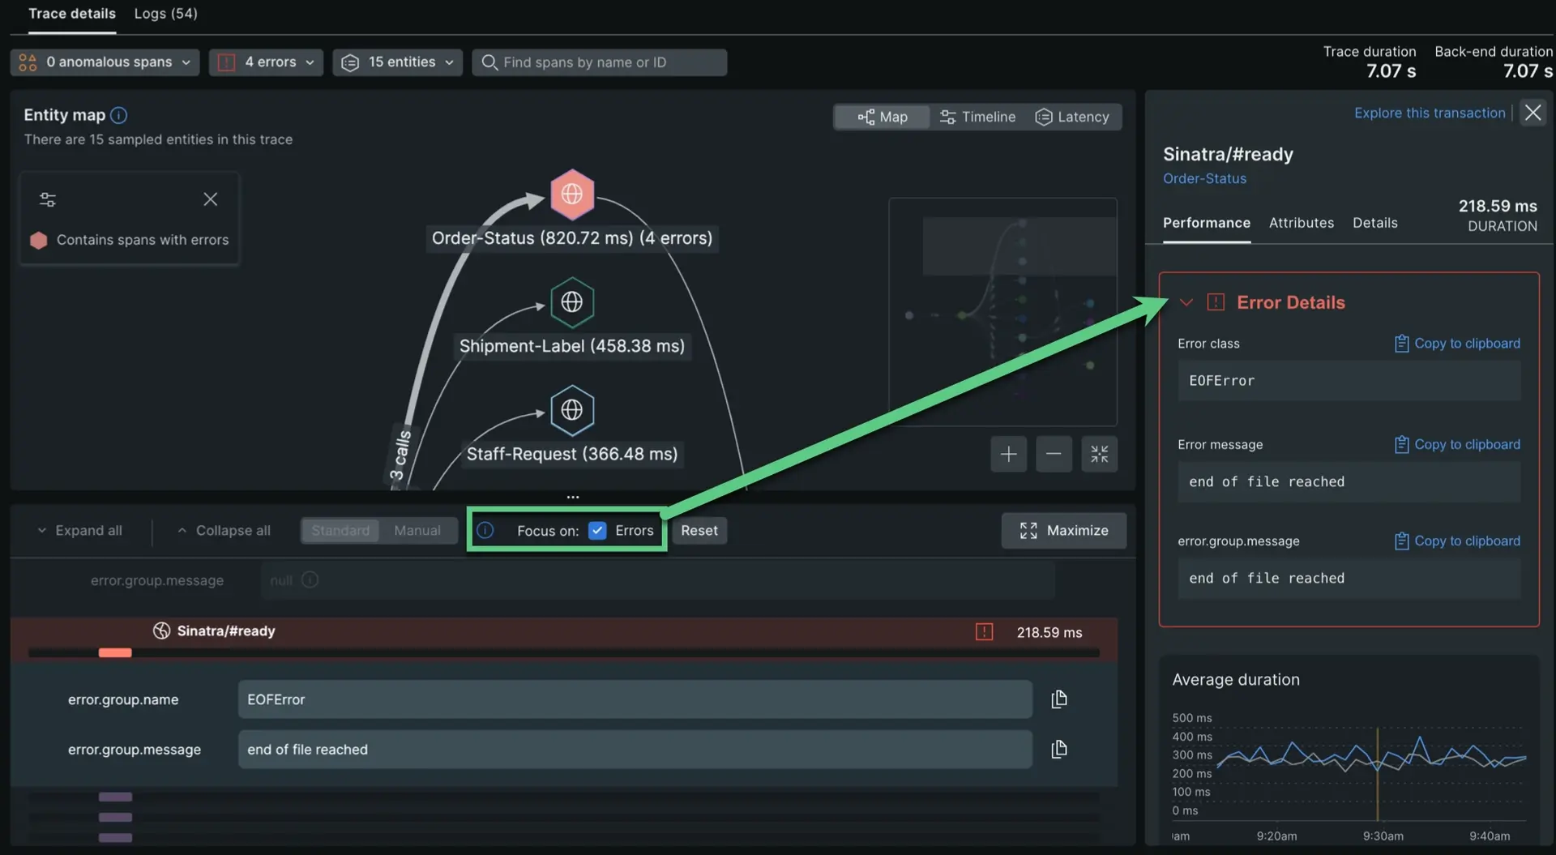The width and height of the screenshot is (1556, 855).
Task: Zoom in on the entity map with plus icon
Action: [1007, 454]
